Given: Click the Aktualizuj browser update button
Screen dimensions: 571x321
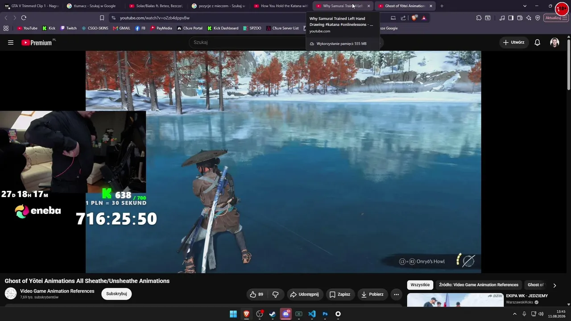Looking at the screenshot, I should click(555, 18).
